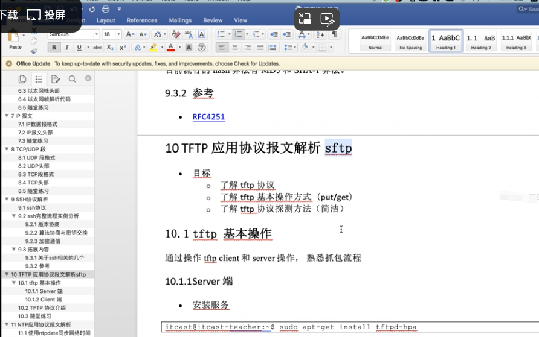Show paragraph marks with the pilcrow icon
Viewport: 539px width, 337px height.
(334, 34)
